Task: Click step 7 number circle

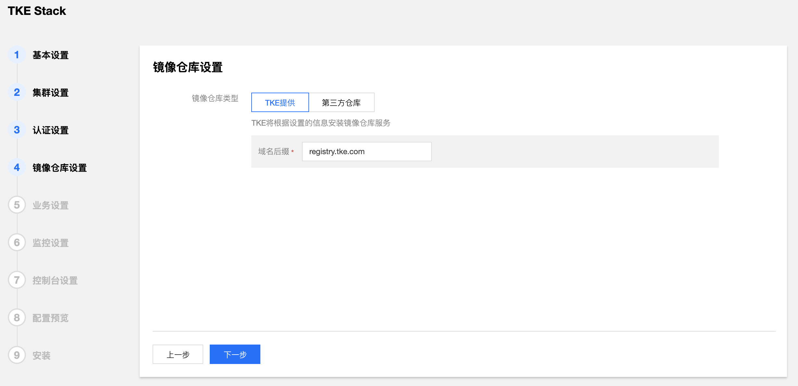Action: [x=17, y=280]
